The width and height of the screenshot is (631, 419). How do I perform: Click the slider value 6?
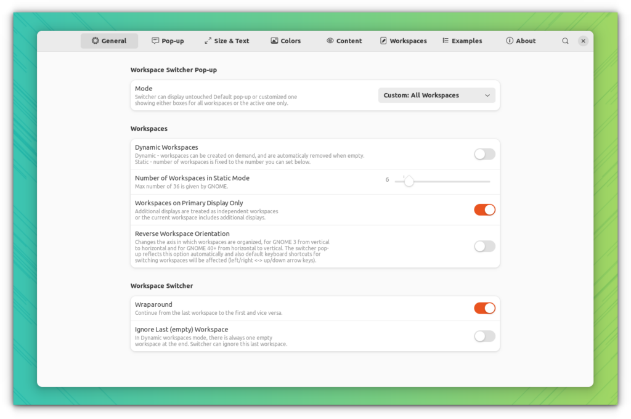(x=387, y=179)
